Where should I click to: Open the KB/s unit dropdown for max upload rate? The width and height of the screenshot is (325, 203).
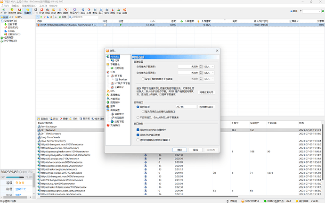pos(209,73)
